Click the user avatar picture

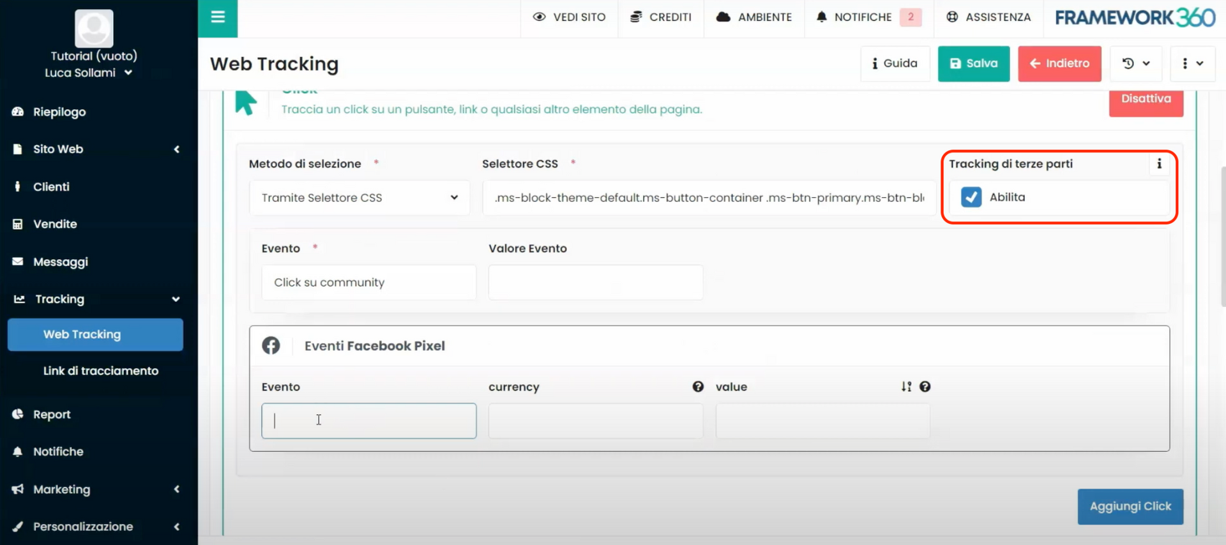click(x=94, y=29)
